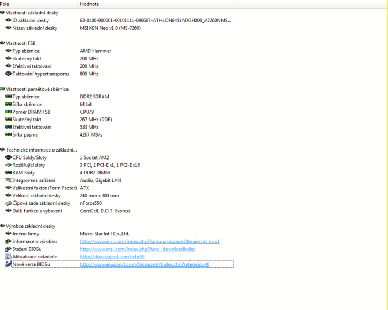Select the 267 MHz (DDR) value
This screenshot has height=310, width=388.
(96, 120)
